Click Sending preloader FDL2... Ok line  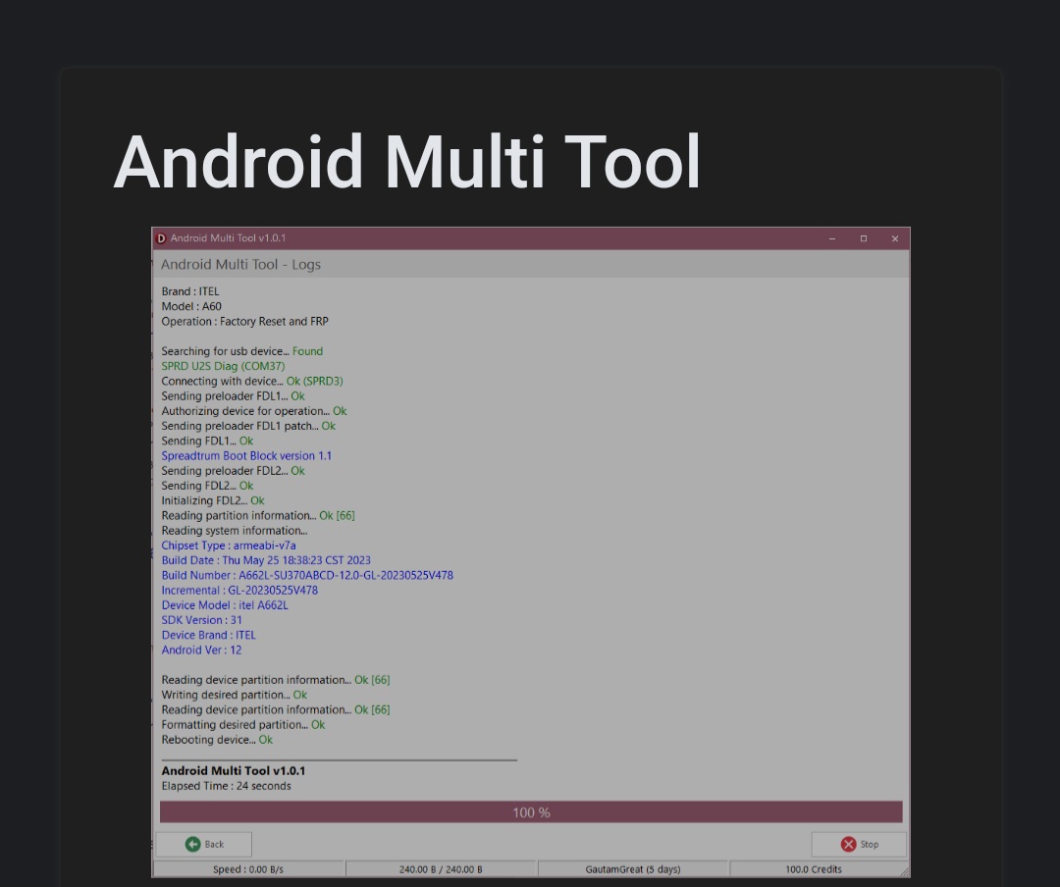pyautogui.click(x=234, y=470)
